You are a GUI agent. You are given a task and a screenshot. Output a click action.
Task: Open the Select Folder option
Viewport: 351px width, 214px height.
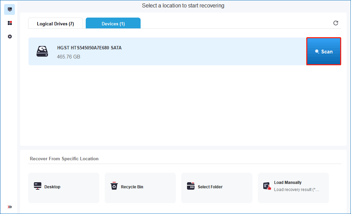click(x=217, y=188)
